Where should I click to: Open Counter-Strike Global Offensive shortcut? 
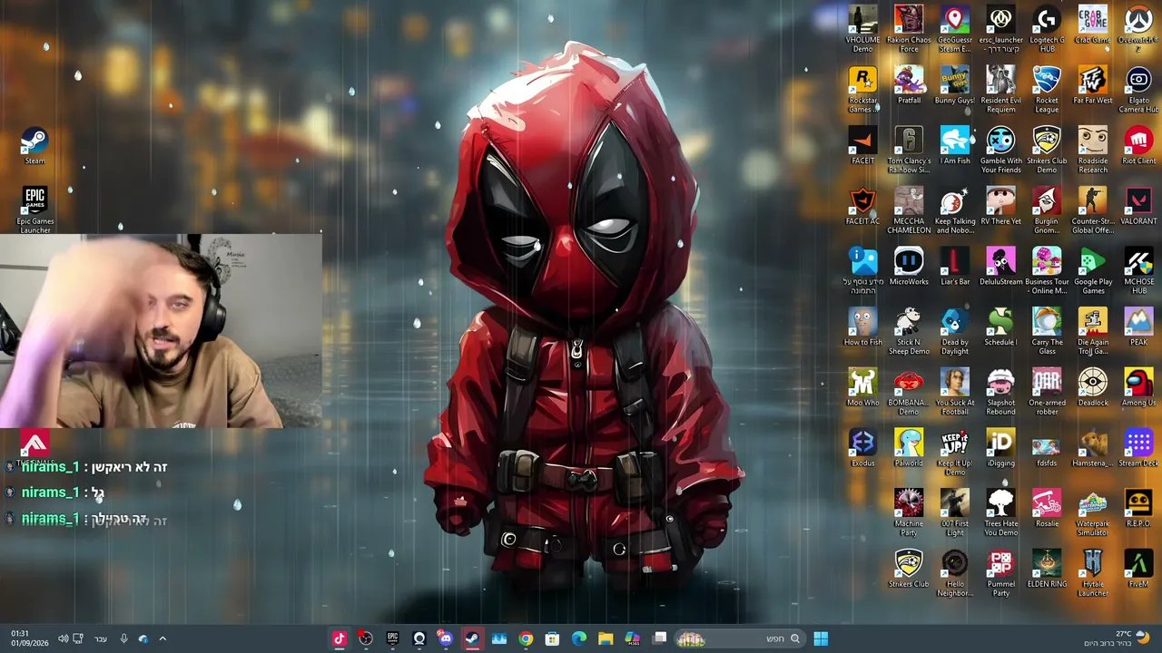(x=1093, y=210)
